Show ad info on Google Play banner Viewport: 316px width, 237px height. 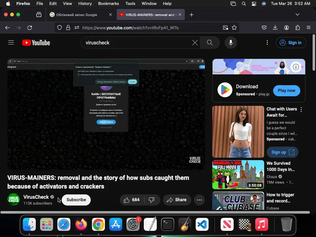[x=296, y=67]
